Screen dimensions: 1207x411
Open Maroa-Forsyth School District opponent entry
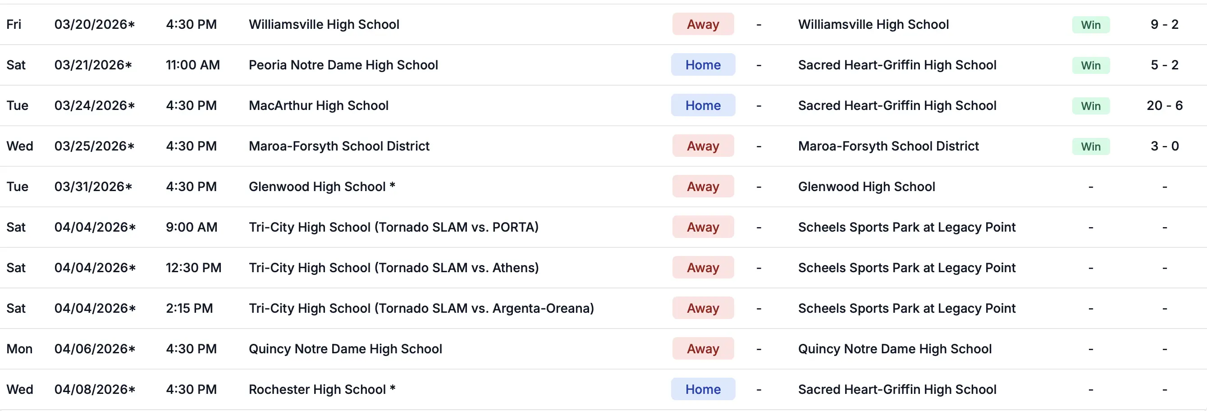click(339, 146)
